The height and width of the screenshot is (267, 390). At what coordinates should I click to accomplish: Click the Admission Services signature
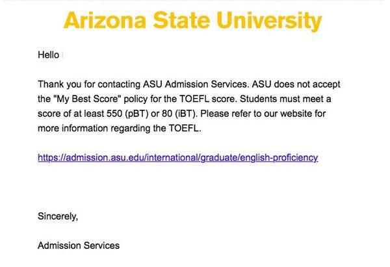pyautogui.click(x=79, y=246)
